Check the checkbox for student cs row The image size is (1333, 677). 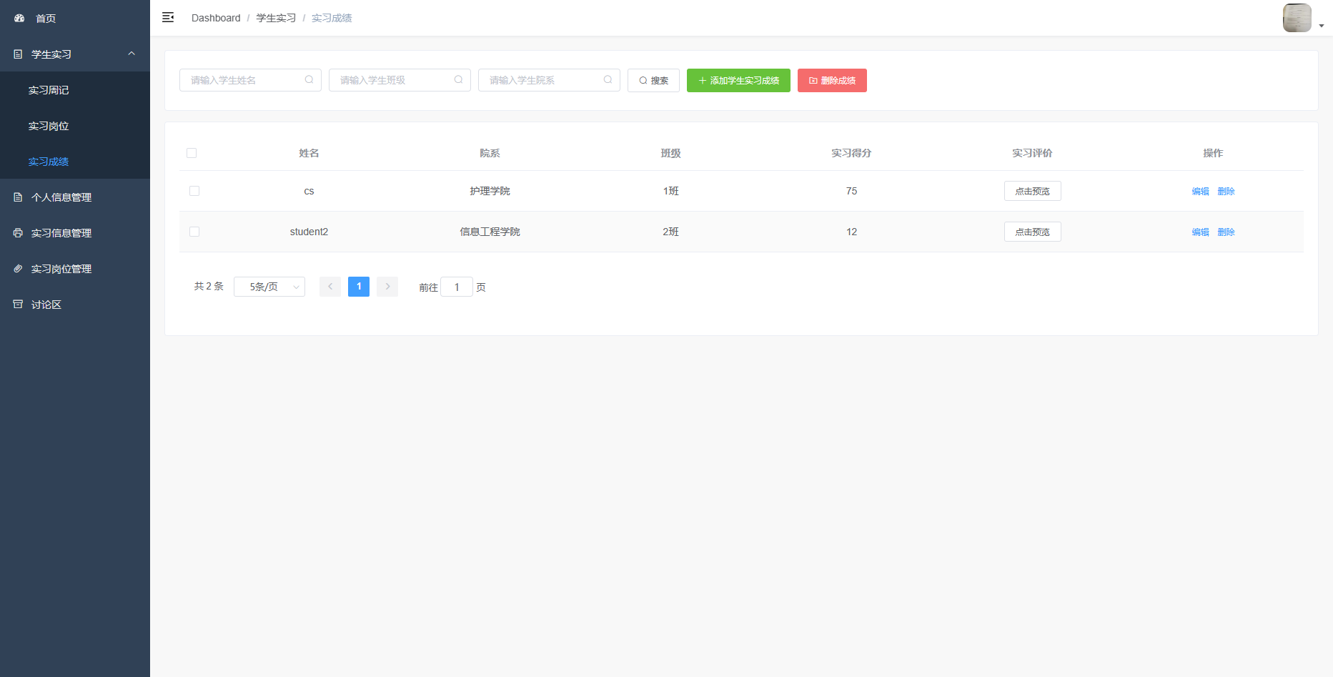point(194,191)
